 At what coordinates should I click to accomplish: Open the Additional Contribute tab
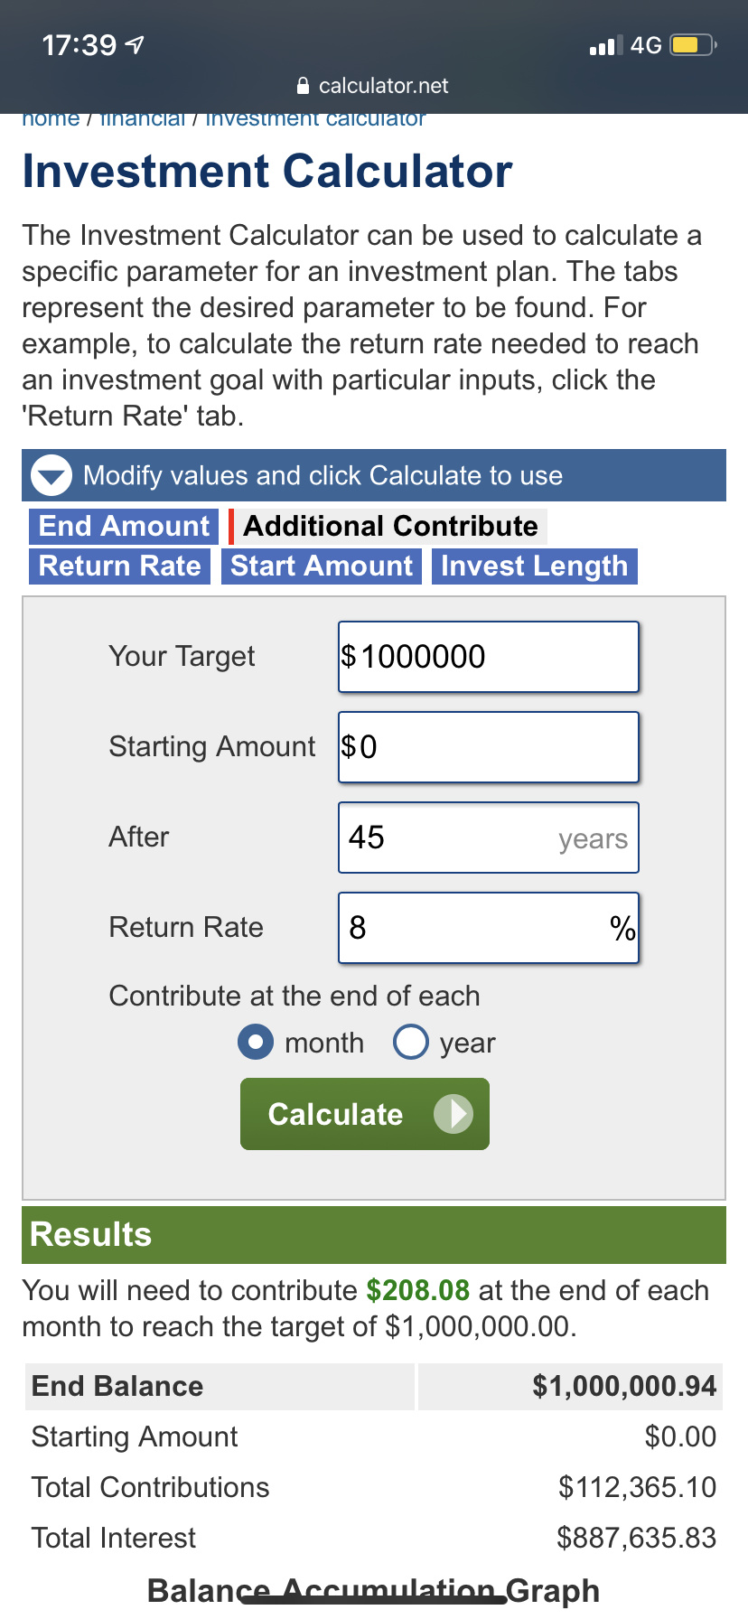point(390,526)
